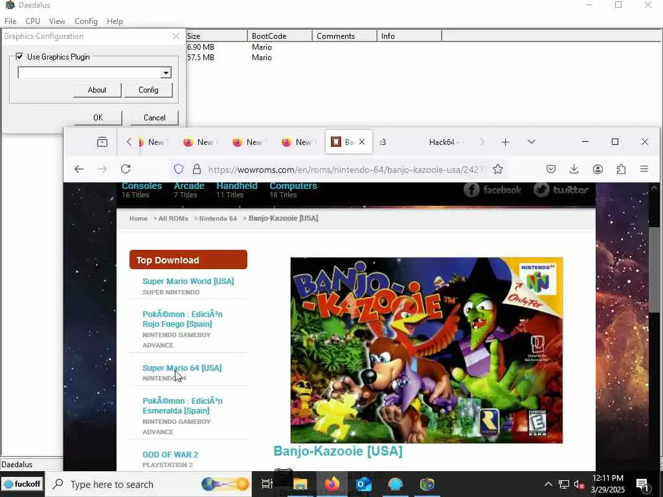This screenshot has height=497, width=663.
Task: Expand the graphics plugin combo box arrow
Action: 166,72
